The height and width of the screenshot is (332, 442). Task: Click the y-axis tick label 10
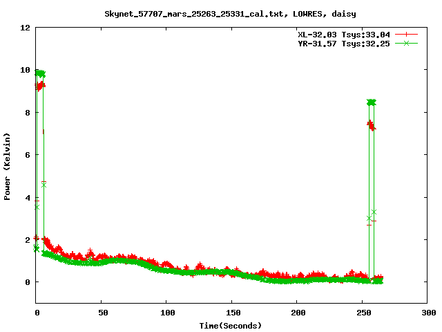26,70
